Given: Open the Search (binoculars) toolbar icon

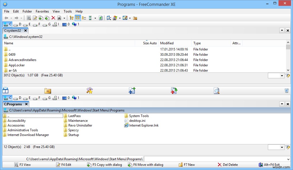Looking at the screenshot, I should [59, 18].
